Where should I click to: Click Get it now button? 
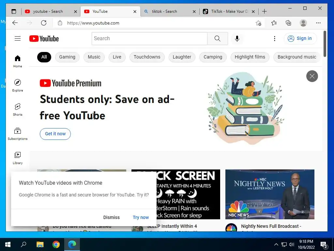(x=55, y=134)
